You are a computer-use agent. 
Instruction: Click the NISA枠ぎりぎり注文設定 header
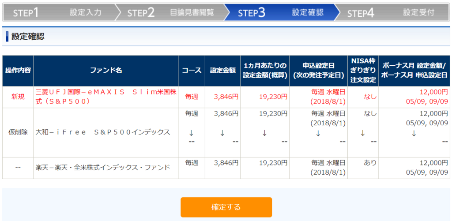pyautogui.click(x=363, y=71)
